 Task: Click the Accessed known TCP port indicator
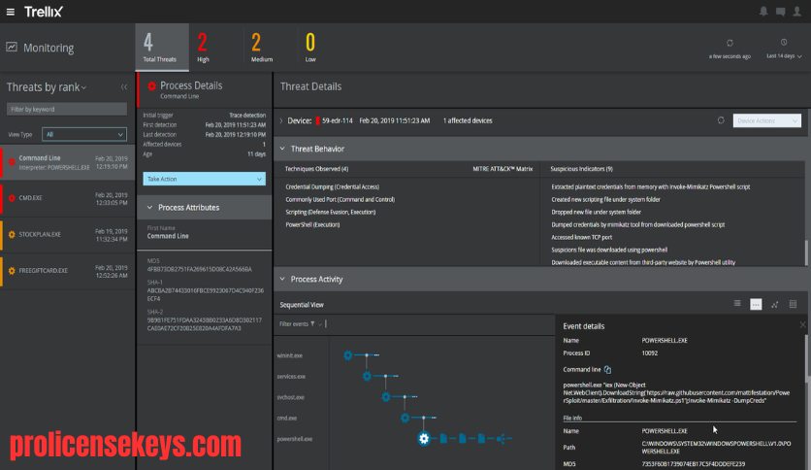581,238
